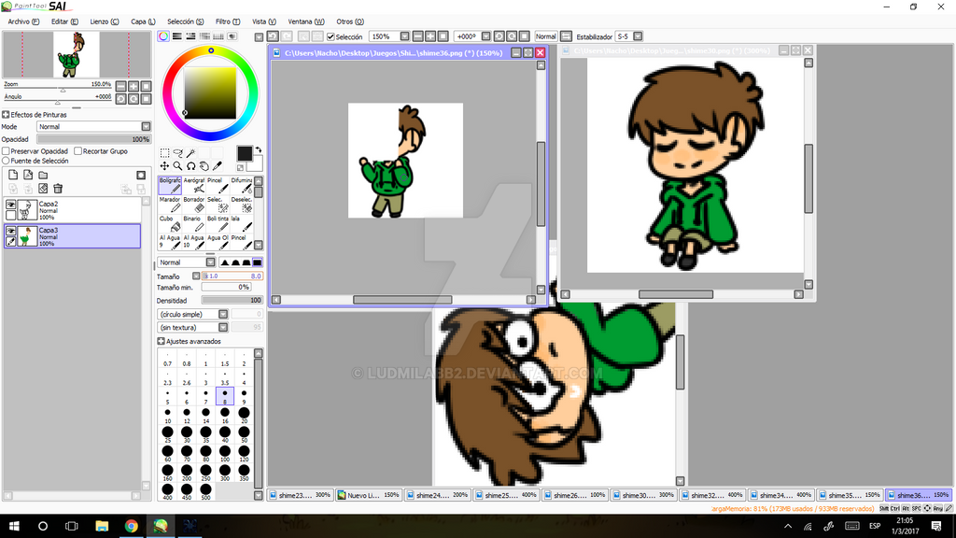The height and width of the screenshot is (538, 956).
Task: Select the rotate canvas tool
Action: (x=190, y=166)
